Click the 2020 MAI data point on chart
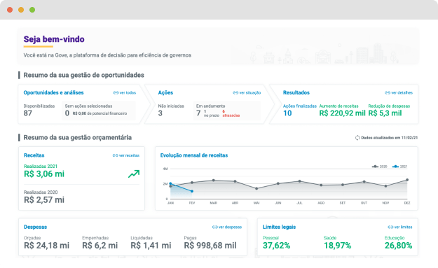 pos(256,189)
